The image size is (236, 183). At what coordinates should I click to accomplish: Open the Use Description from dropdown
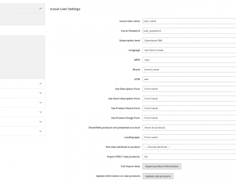tap(189, 89)
